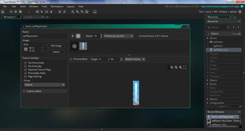The height and width of the screenshot is (131, 245).
Task: Zoom out the workspace from main toolbar
Action: [73, 12]
